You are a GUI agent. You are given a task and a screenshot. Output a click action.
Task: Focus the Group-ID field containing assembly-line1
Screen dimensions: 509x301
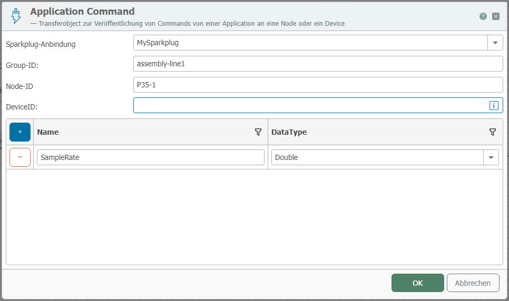point(318,64)
